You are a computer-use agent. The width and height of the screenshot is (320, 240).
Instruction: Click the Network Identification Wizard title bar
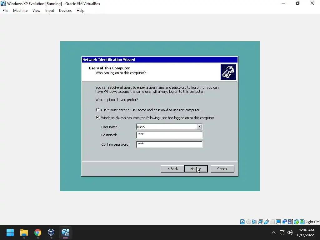click(x=160, y=60)
